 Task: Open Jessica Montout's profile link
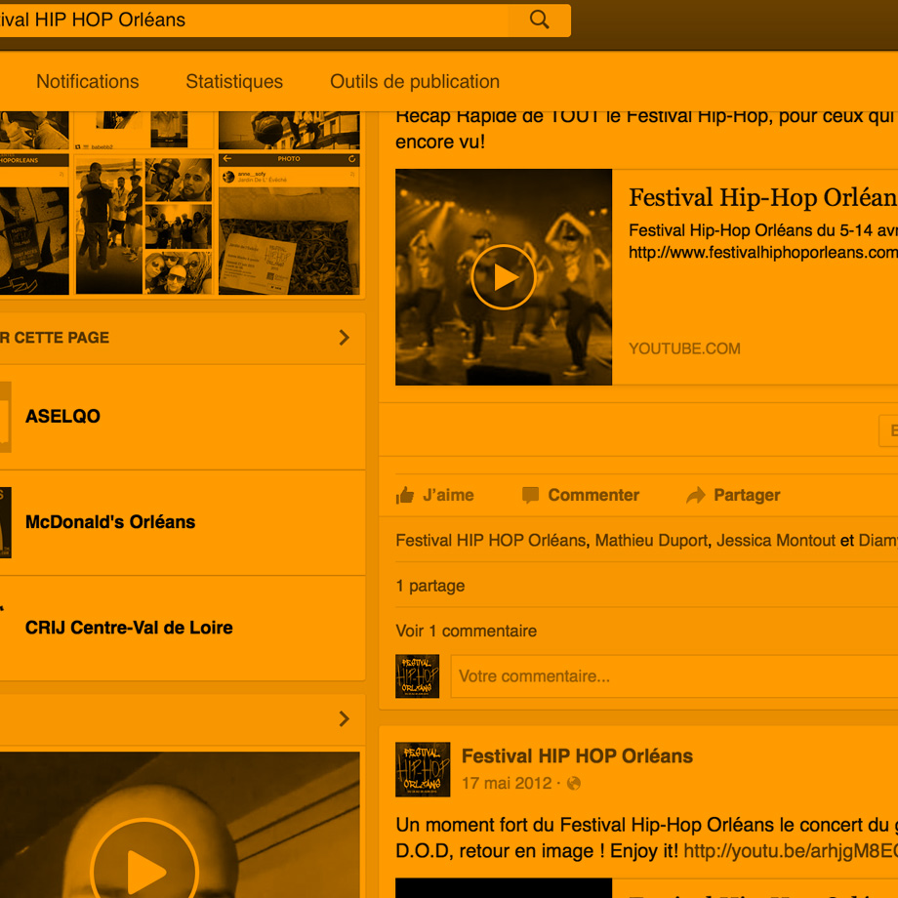(x=776, y=540)
